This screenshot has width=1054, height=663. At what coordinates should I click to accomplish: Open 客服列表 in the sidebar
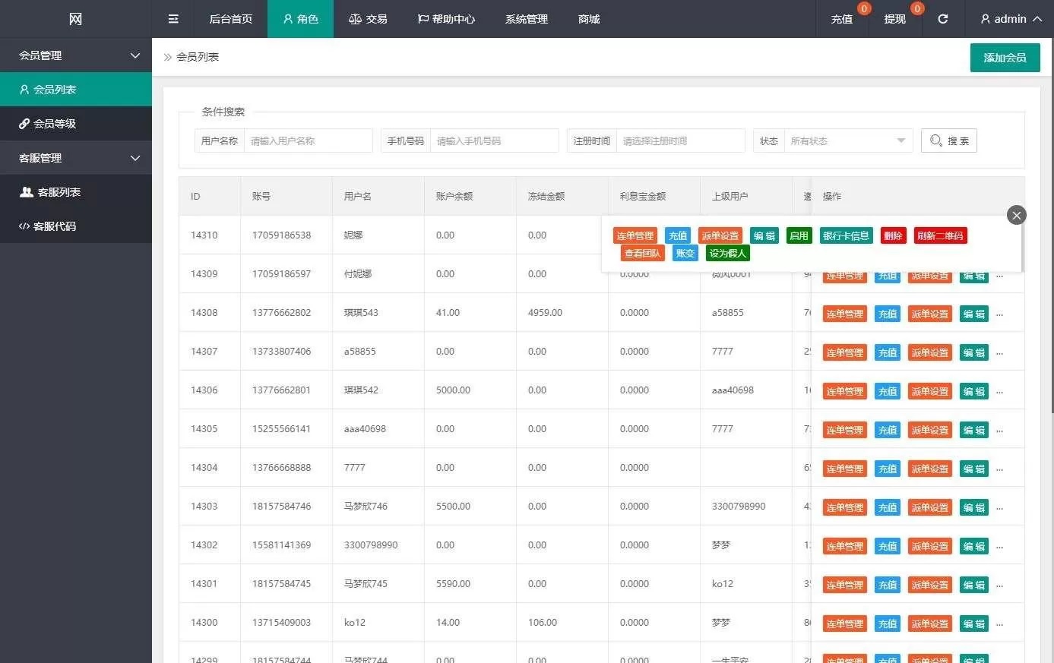point(59,192)
